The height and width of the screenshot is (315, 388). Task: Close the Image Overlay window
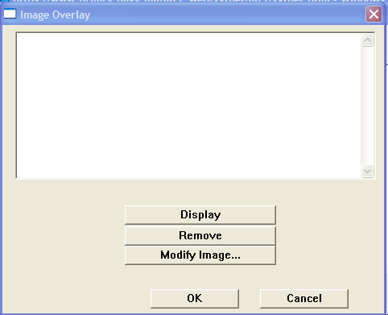pos(374,15)
